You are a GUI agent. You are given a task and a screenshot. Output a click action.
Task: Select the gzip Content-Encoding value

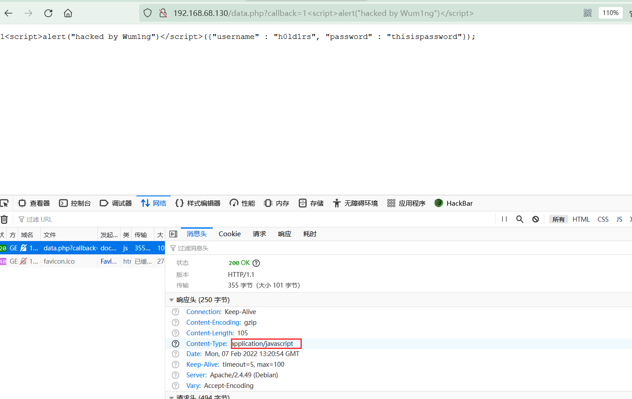(250, 322)
